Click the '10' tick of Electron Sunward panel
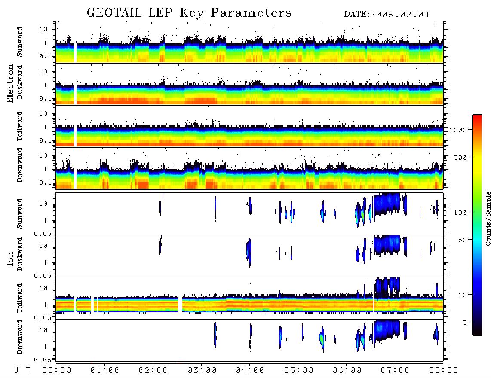 (x=43, y=29)
